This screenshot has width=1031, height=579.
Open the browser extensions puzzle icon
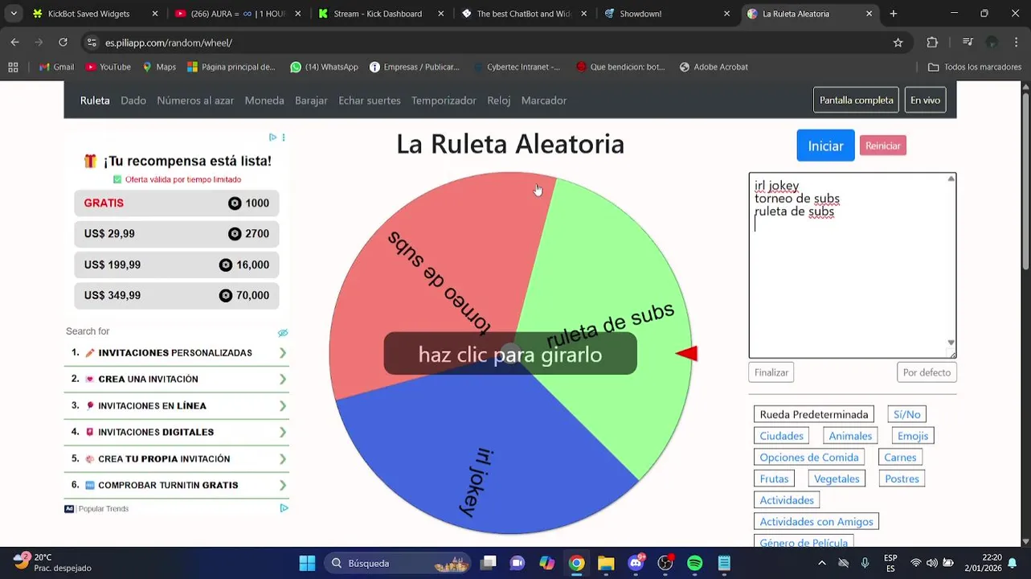[x=932, y=43]
